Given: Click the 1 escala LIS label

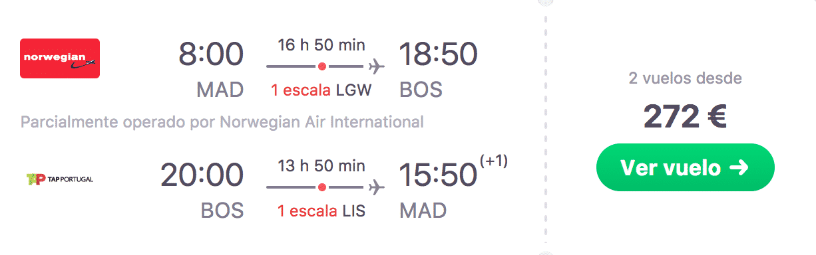Looking at the screenshot, I should click(321, 211).
